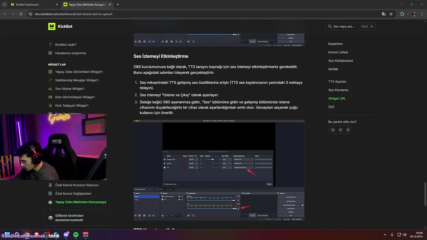
Task: Click the site info icon beside URL
Action: pyautogui.click(x=30, y=14)
